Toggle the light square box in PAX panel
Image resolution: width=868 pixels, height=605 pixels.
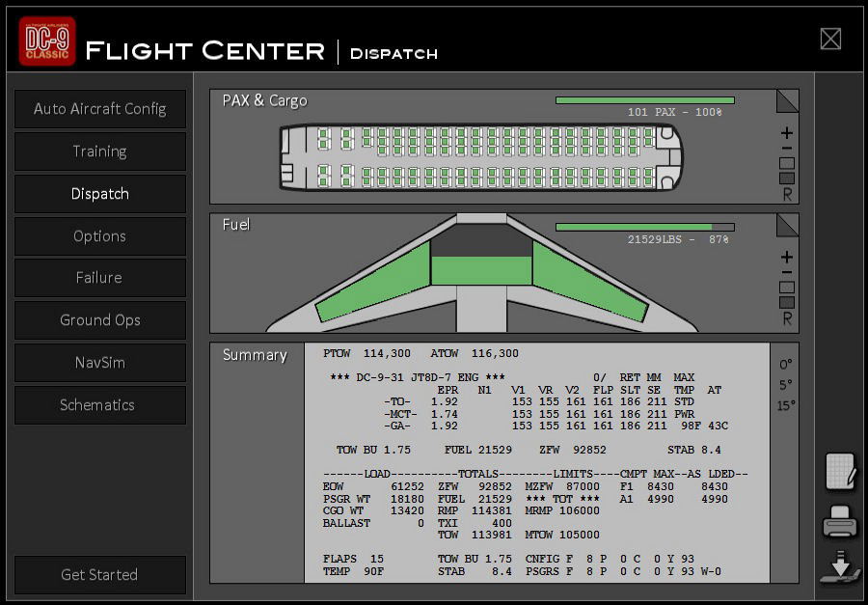787,163
